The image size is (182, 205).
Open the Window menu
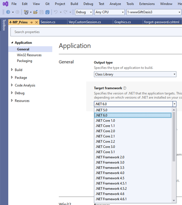[166, 4]
